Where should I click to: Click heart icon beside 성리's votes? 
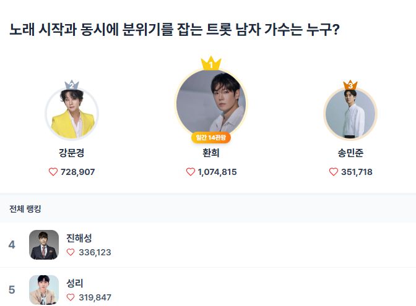71,297
